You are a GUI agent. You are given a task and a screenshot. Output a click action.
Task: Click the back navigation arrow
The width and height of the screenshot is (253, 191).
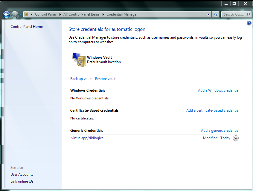pyautogui.click(x=6, y=14)
